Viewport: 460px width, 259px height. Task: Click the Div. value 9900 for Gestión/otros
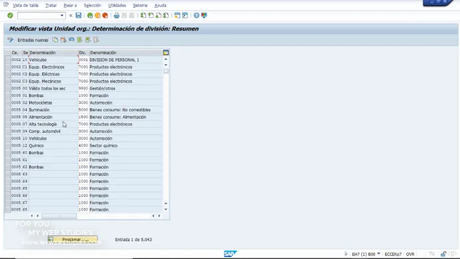tap(83, 88)
